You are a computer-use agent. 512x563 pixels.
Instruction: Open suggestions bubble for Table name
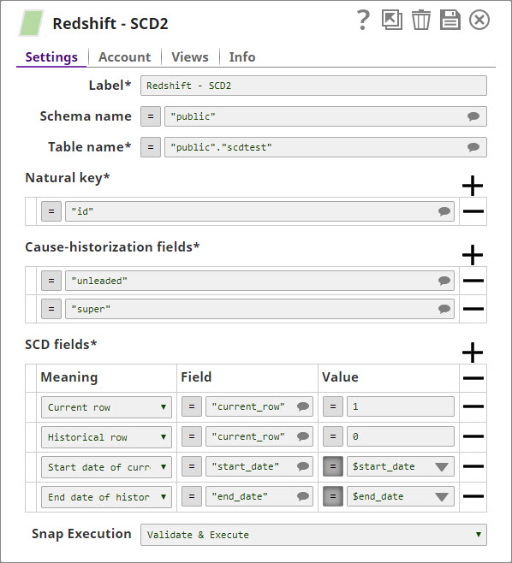[x=473, y=147]
